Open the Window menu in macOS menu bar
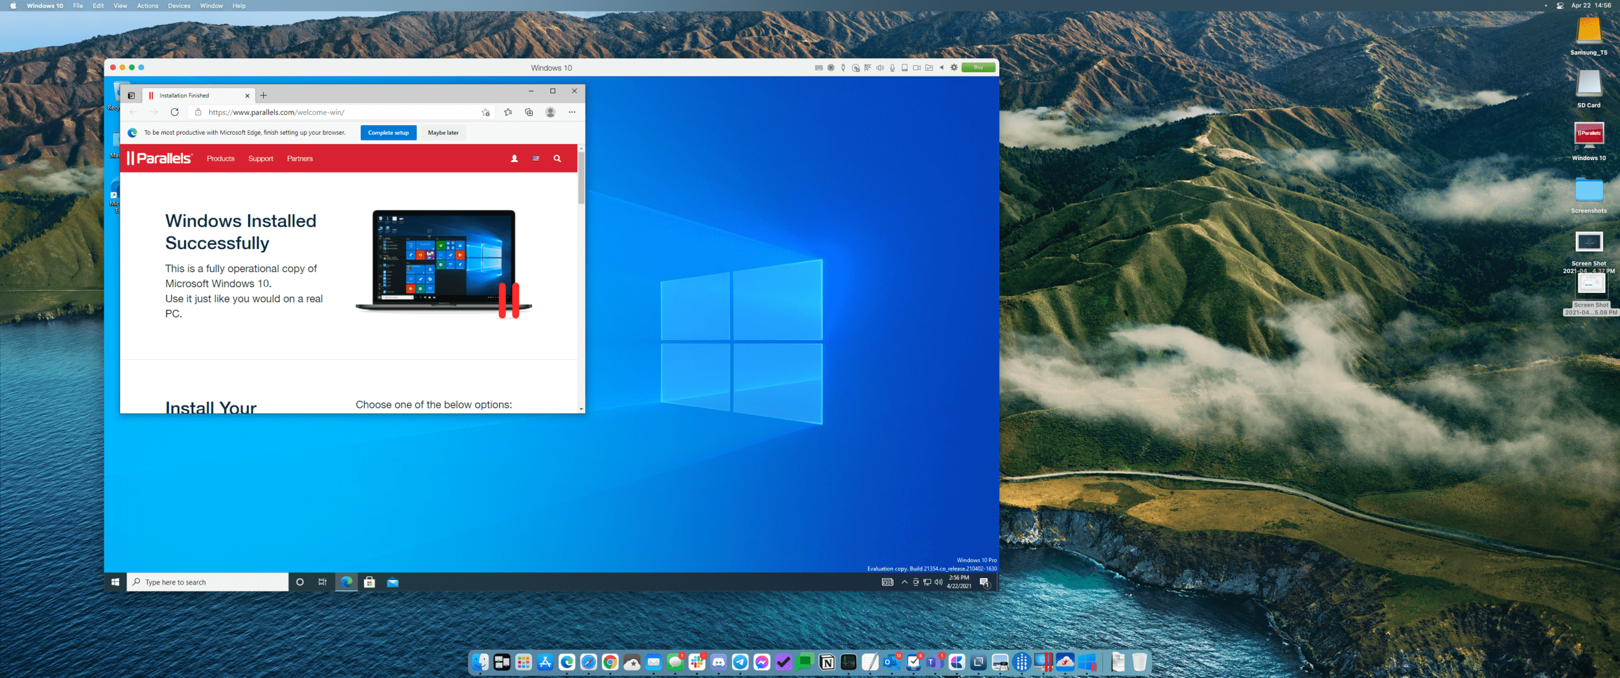This screenshot has width=1620, height=678. (x=211, y=6)
